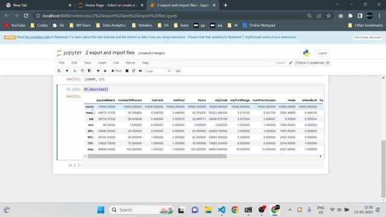
Task: Click the Python 3 (ipykernel) kernel name
Action: 310,63
